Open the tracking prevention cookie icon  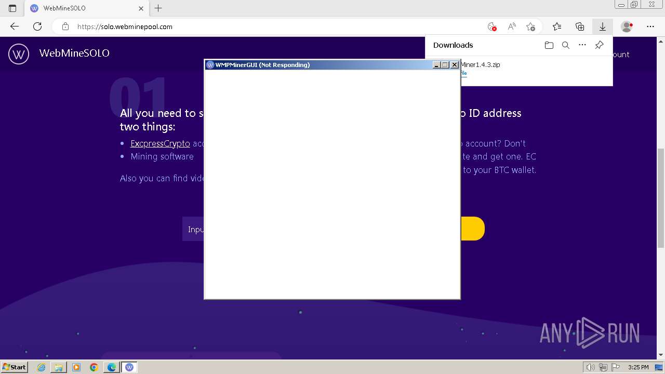coord(492,26)
